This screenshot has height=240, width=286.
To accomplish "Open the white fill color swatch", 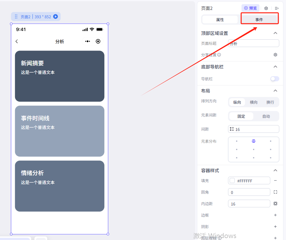I will click(232, 181).
